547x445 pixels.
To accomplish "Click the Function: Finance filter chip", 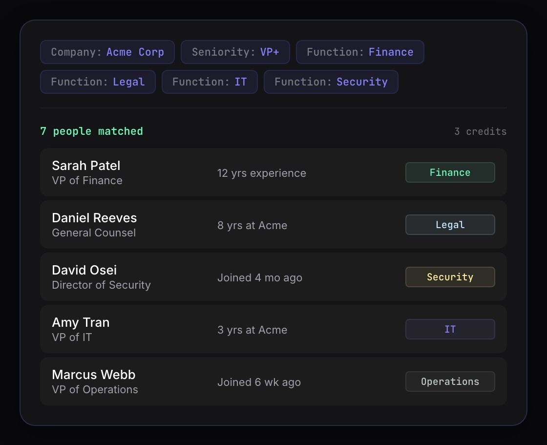I will point(360,52).
